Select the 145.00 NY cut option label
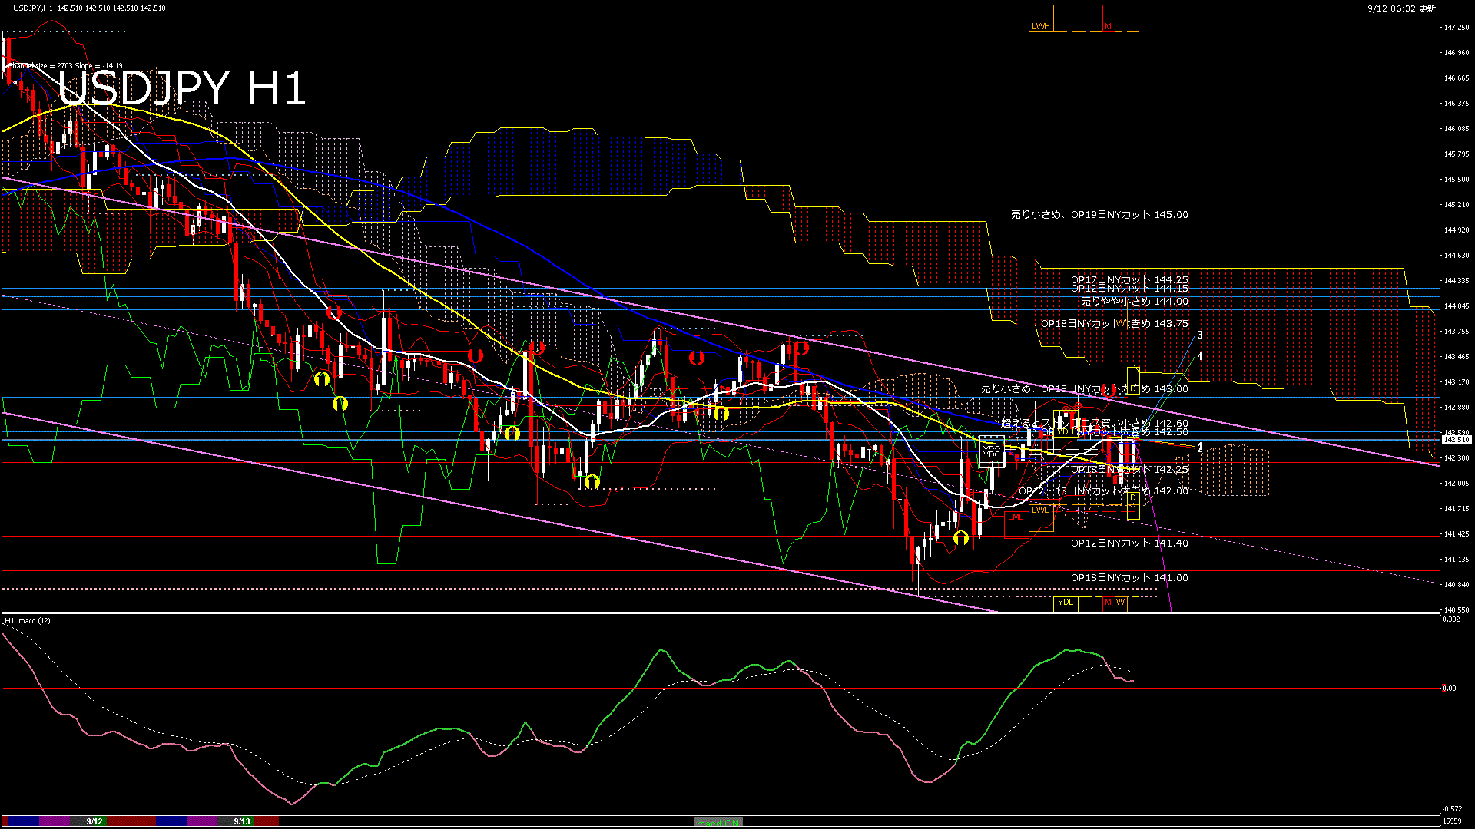The height and width of the screenshot is (829, 1475). (x=1099, y=215)
